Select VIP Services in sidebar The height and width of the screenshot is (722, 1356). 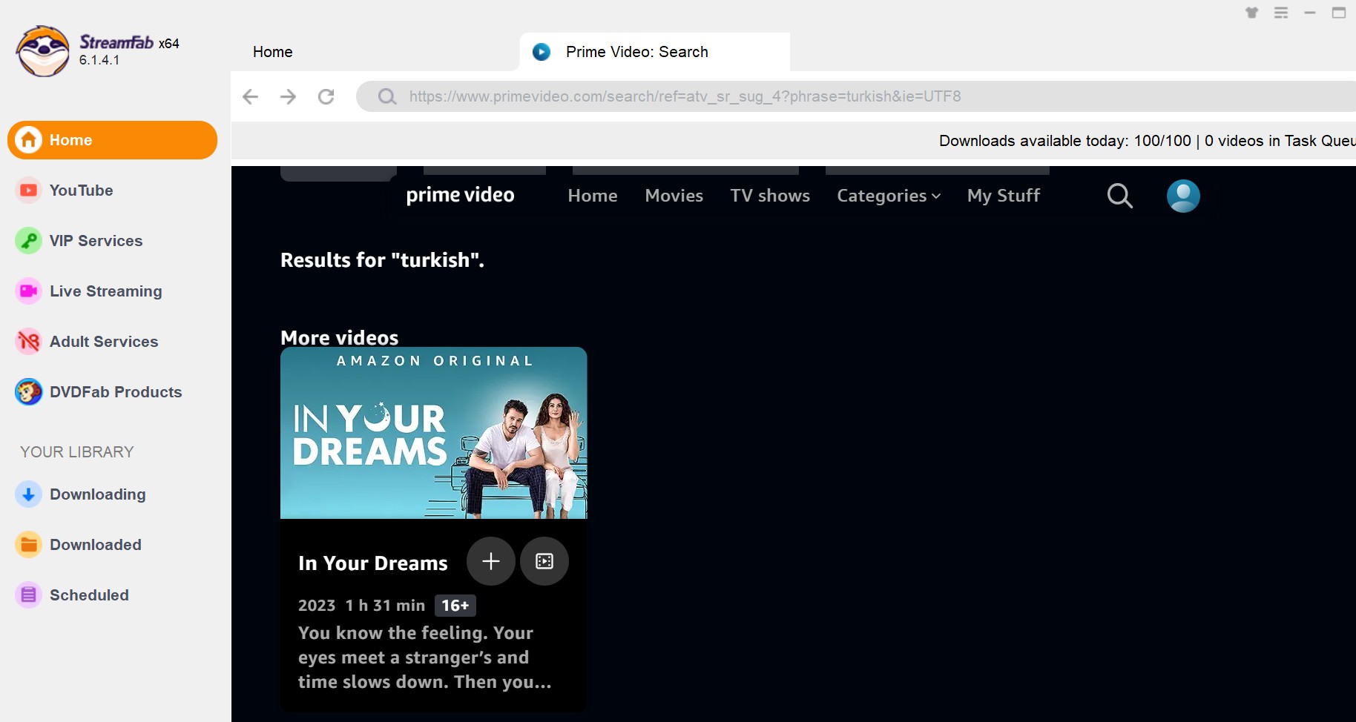click(96, 241)
